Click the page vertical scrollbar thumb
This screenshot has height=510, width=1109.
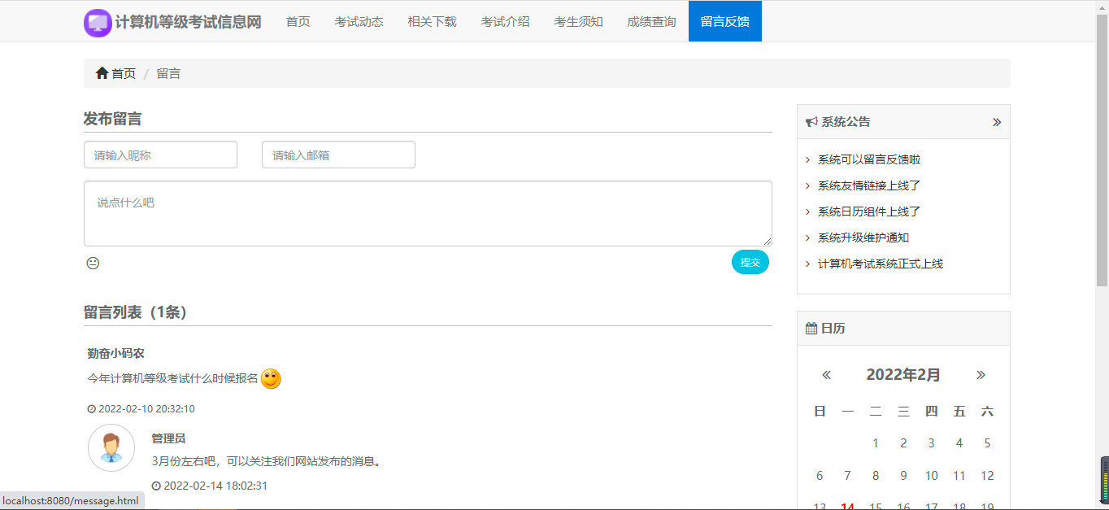point(1102,150)
